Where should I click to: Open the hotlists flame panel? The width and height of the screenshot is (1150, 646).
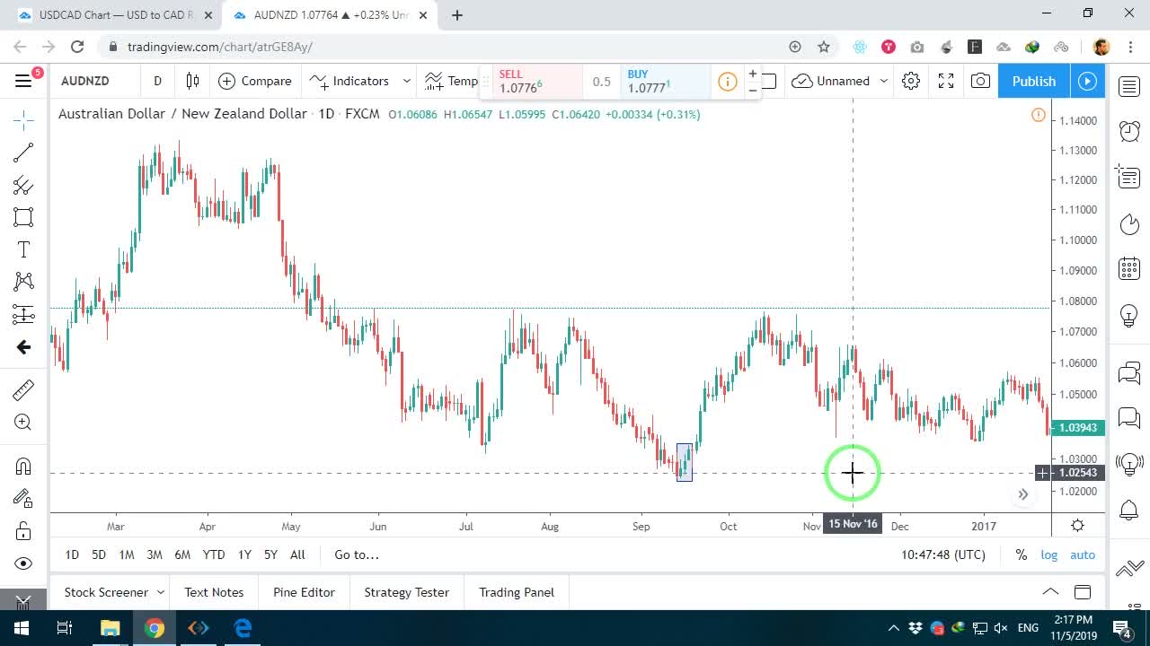coord(1129,223)
